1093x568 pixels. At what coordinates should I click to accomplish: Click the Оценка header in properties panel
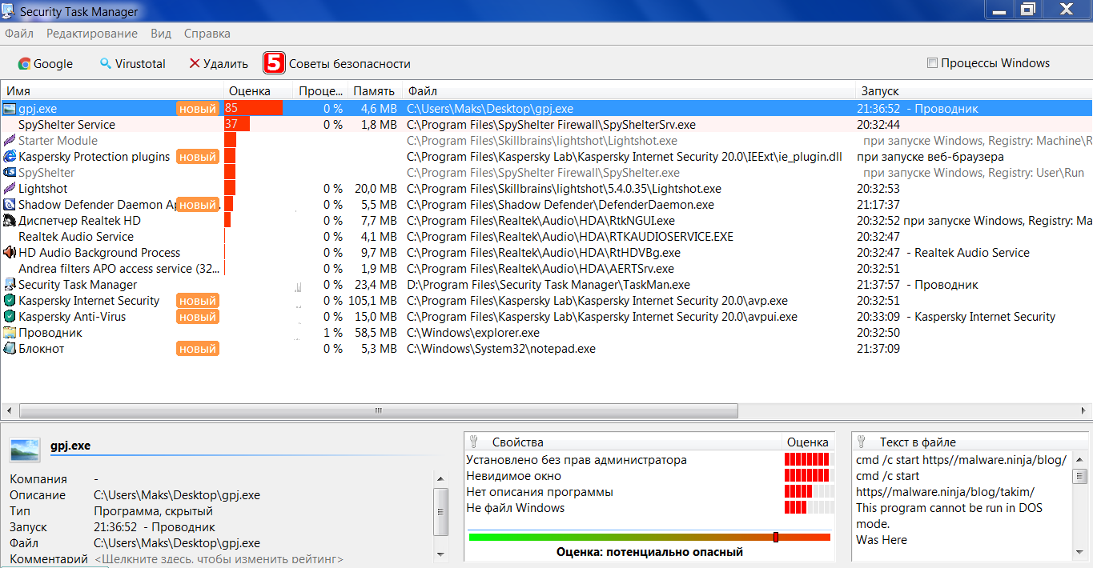click(x=807, y=442)
